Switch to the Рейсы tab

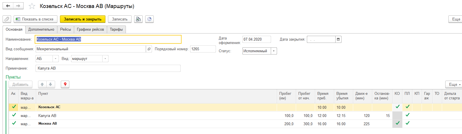click(x=65, y=30)
